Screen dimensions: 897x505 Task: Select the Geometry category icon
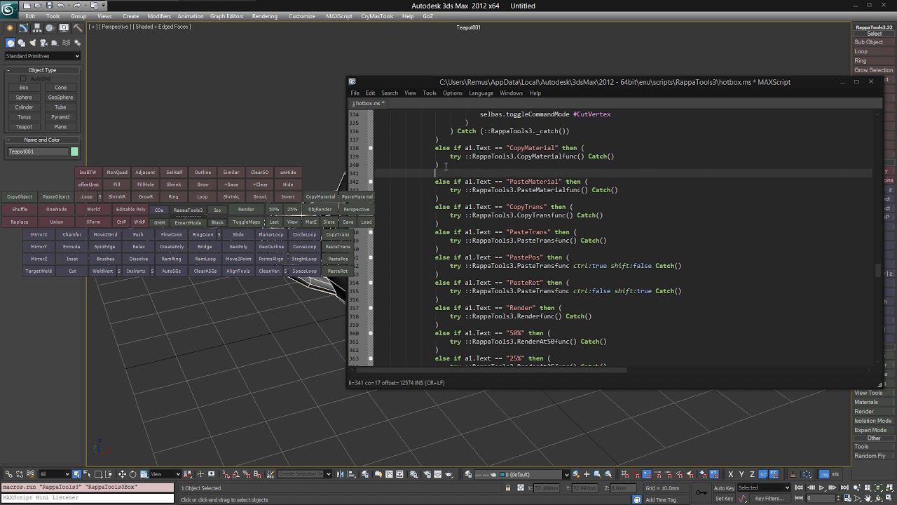coord(10,43)
